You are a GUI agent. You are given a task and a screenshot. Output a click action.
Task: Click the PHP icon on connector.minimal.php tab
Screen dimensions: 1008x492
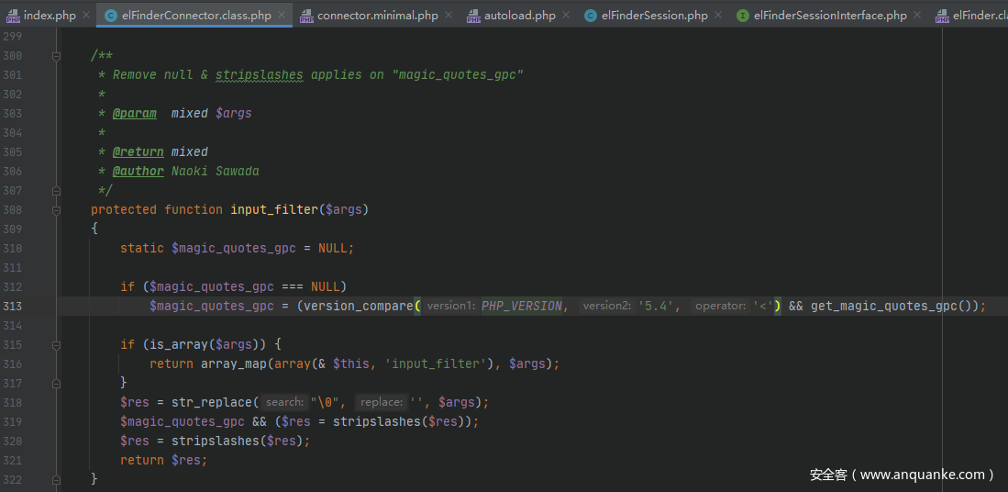click(x=306, y=16)
